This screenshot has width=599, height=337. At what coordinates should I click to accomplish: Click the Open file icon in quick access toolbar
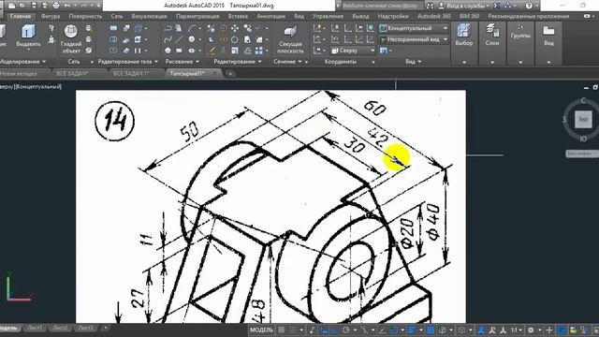click(x=22, y=6)
